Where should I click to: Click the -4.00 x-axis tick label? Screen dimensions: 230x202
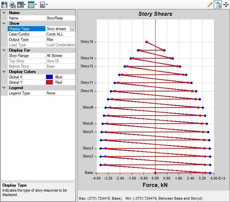(x=96, y=178)
